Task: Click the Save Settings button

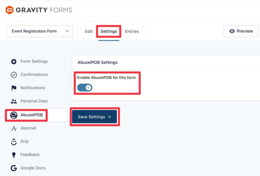Action: pos(94,117)
